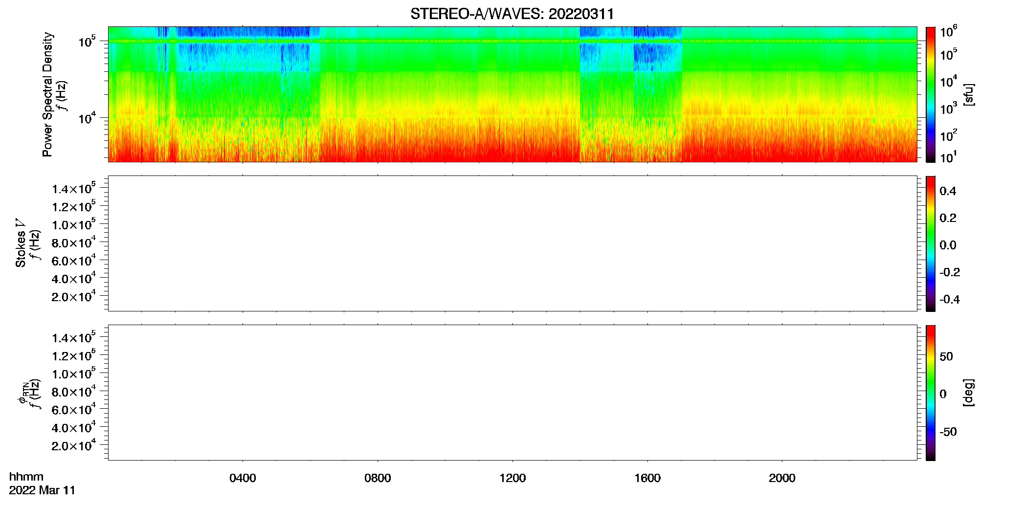Select the 0.2 value on Stokes color bar
1025x528 pixels.
point(948,218)
